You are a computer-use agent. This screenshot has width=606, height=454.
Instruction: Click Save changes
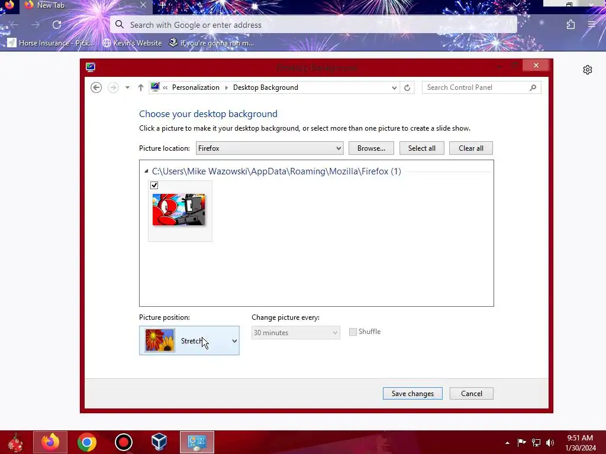pyautogui.click(x=412, y=393)
